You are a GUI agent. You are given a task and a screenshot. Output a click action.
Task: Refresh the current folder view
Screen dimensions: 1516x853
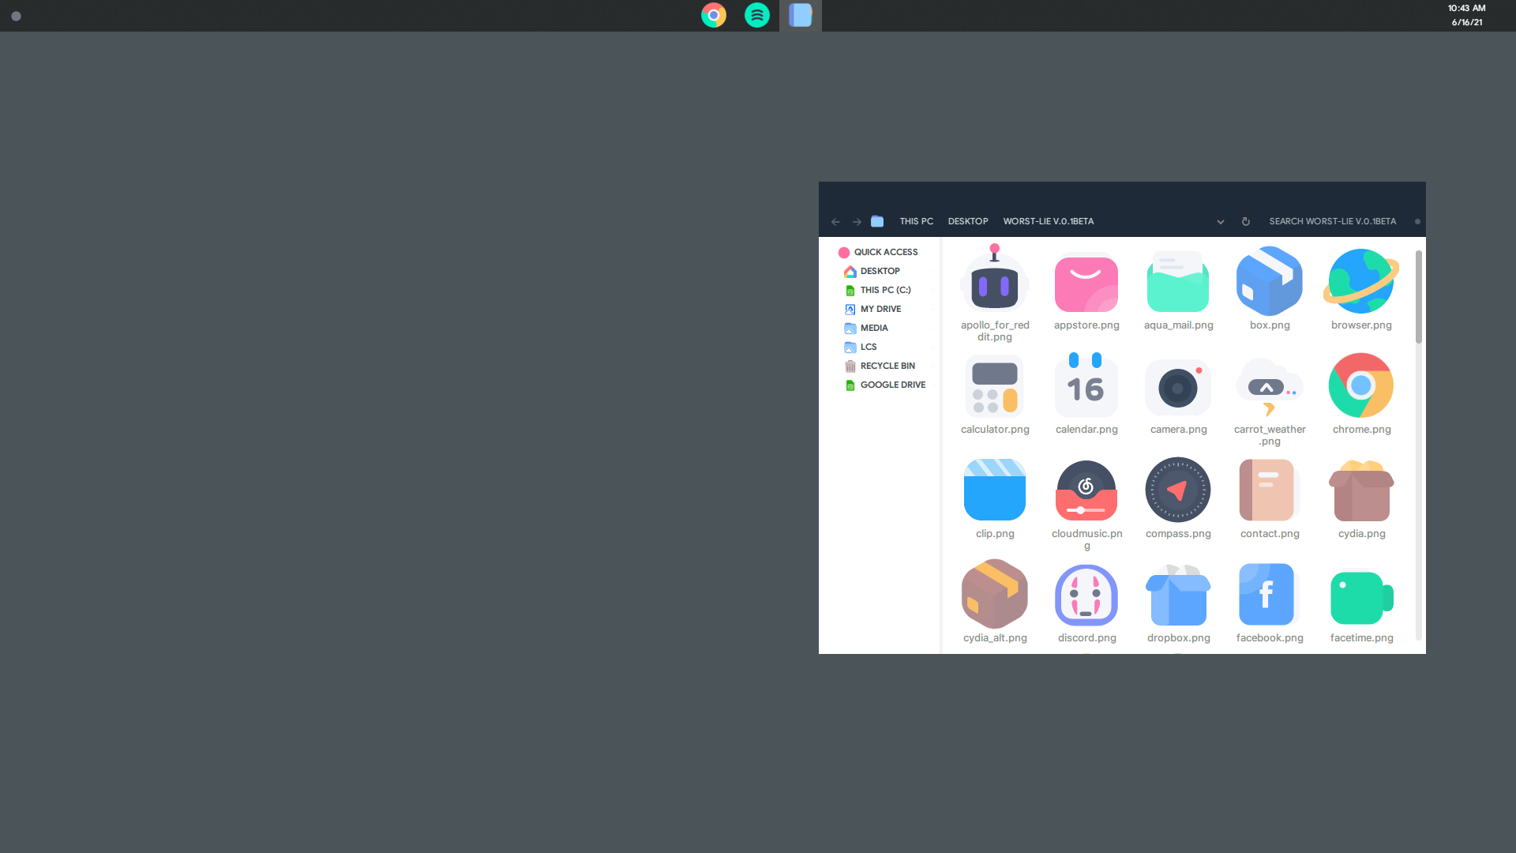point(1246,222)
